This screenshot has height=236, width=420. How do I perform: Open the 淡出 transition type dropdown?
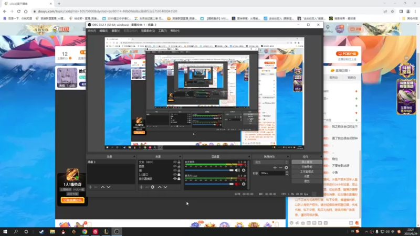270,162
